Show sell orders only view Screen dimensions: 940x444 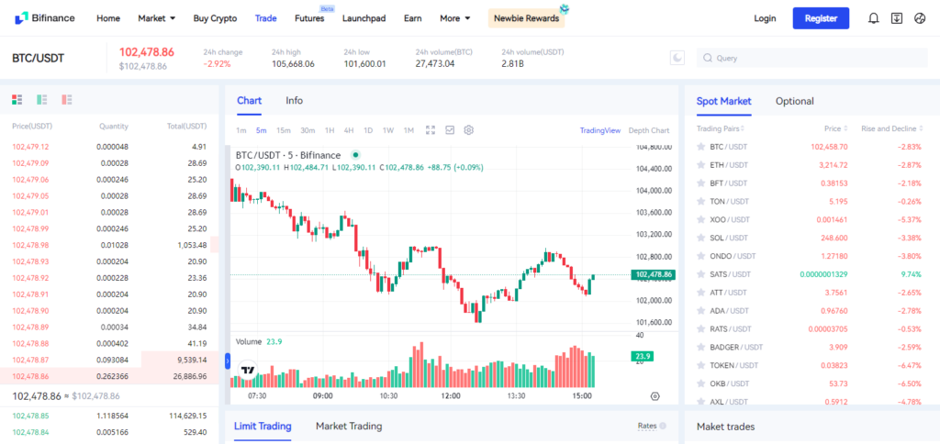pos(66,99)
